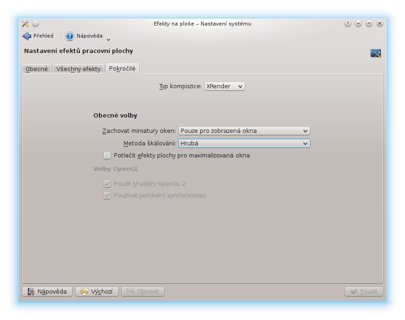Open the Nápověda toolbar help
This screenshot has height=320, width=405.
point(84,36)
